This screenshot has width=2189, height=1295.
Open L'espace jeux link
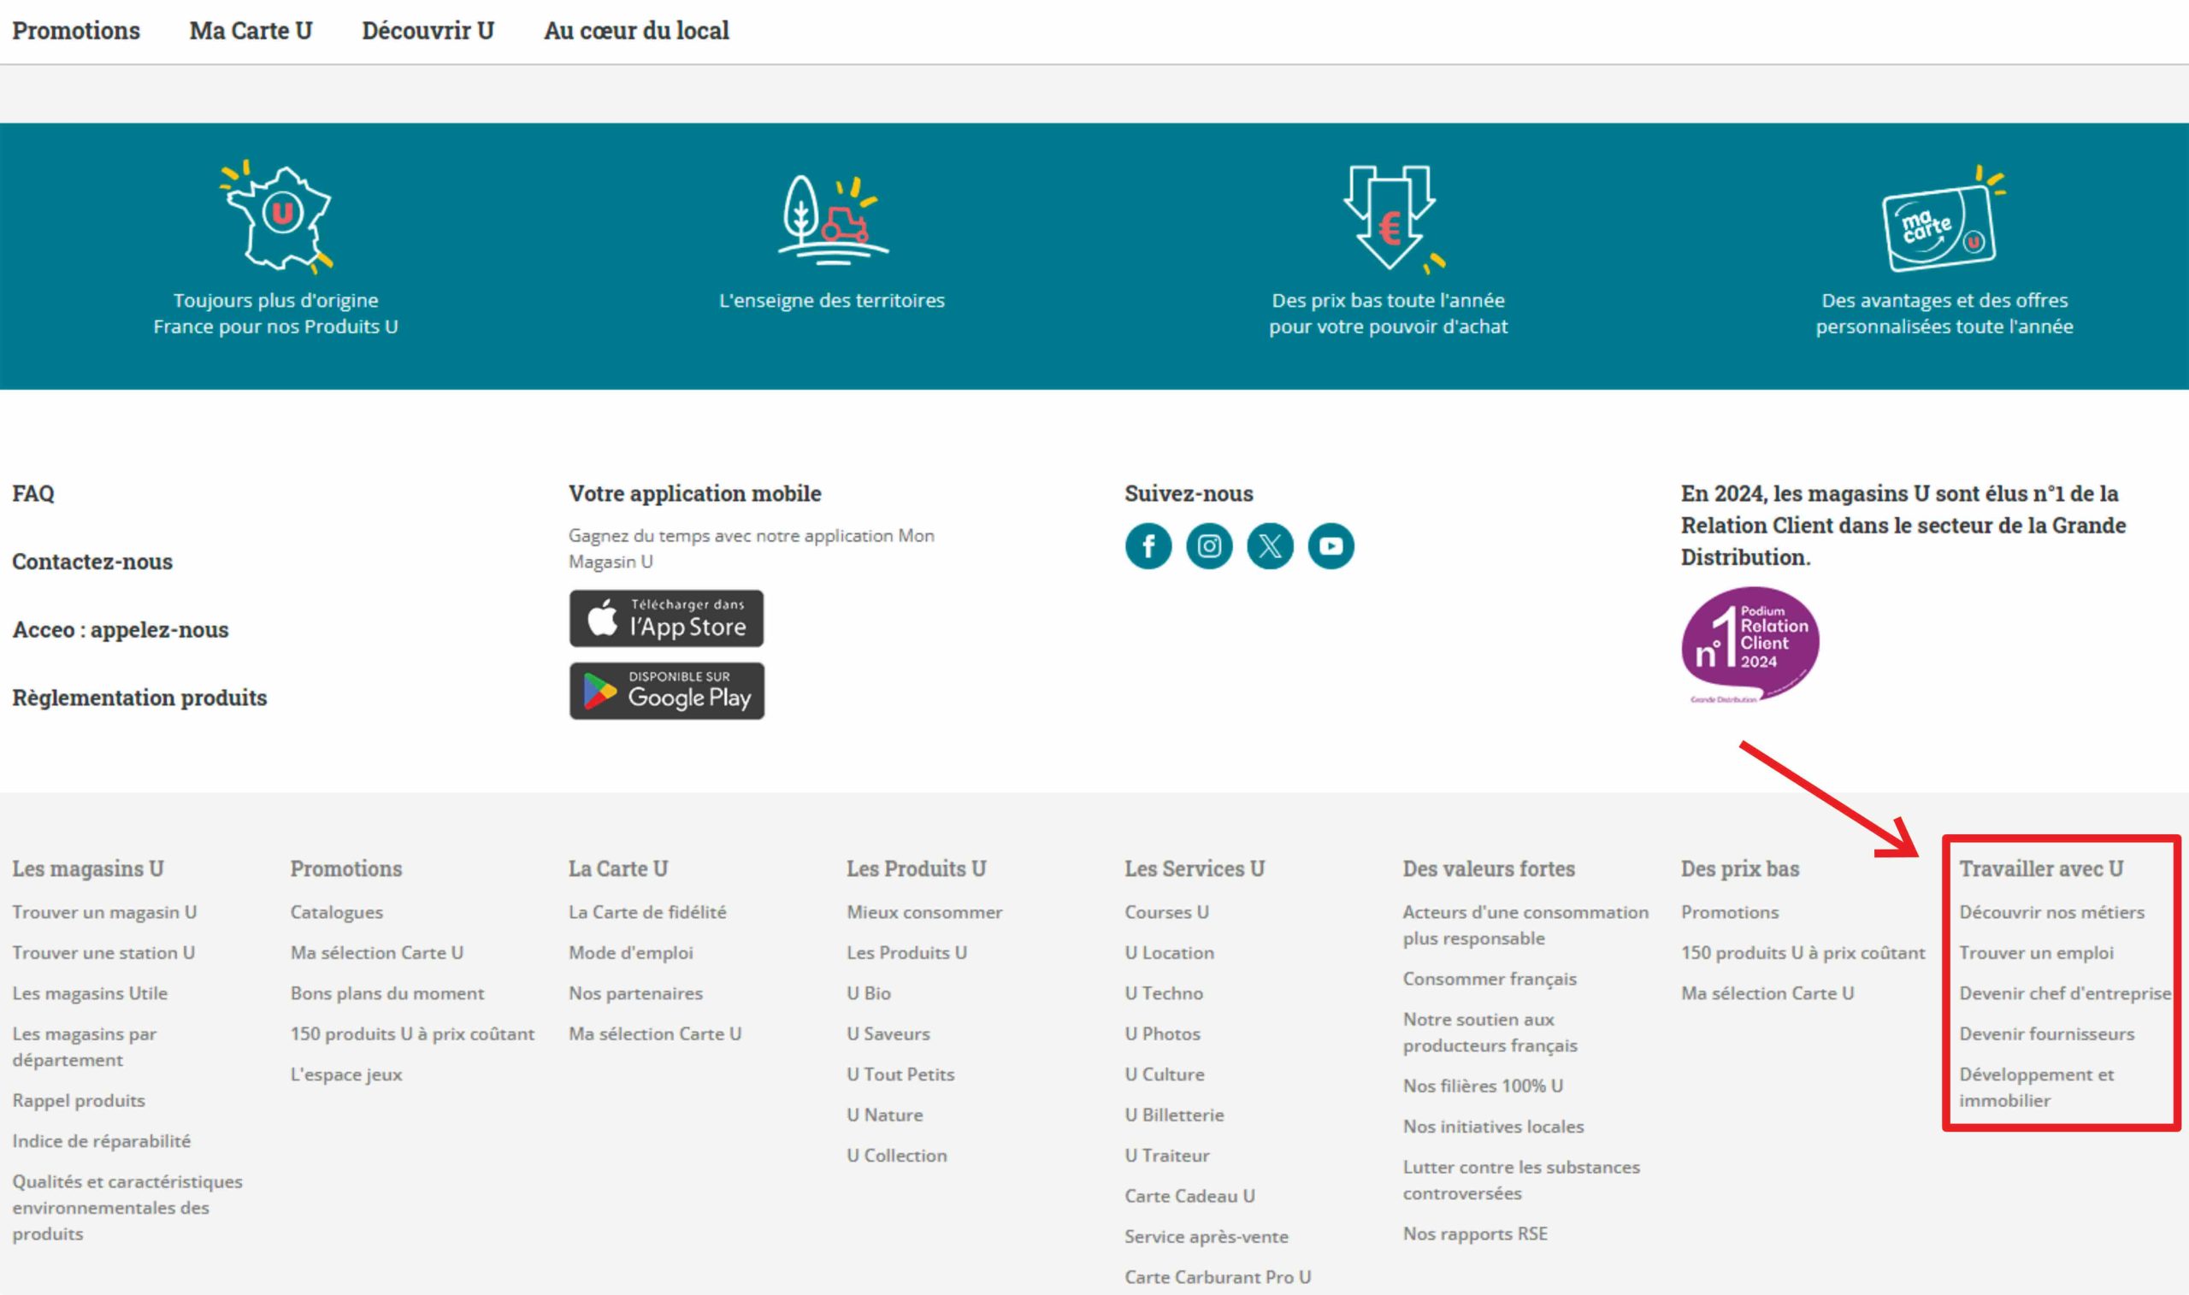tap(346, 1074)
